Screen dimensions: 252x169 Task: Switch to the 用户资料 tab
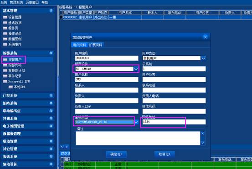pyautogui.click(x=79, y=45)
